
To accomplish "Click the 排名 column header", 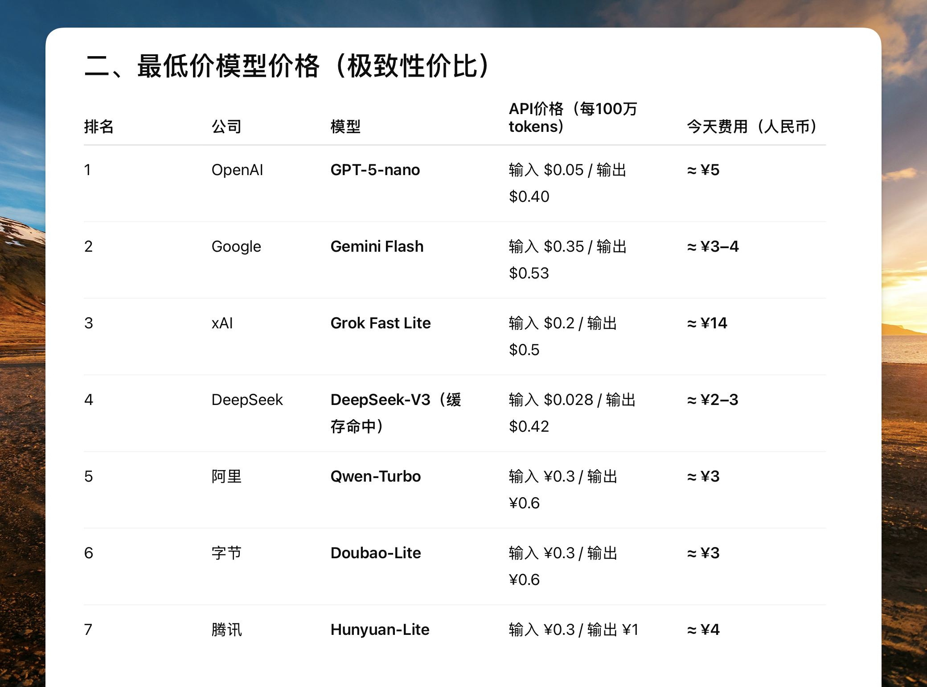I will [99, 127].
